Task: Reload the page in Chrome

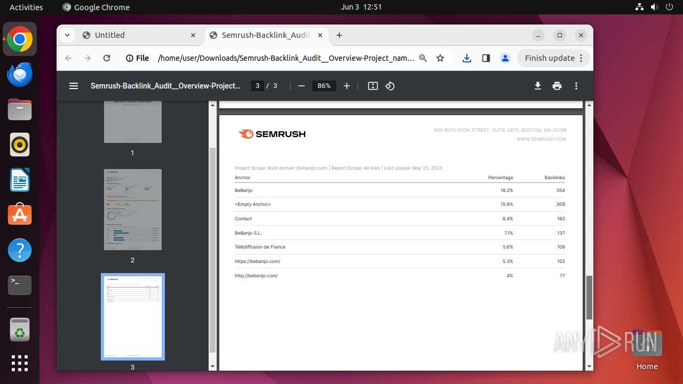Action: tap(107, 58)
